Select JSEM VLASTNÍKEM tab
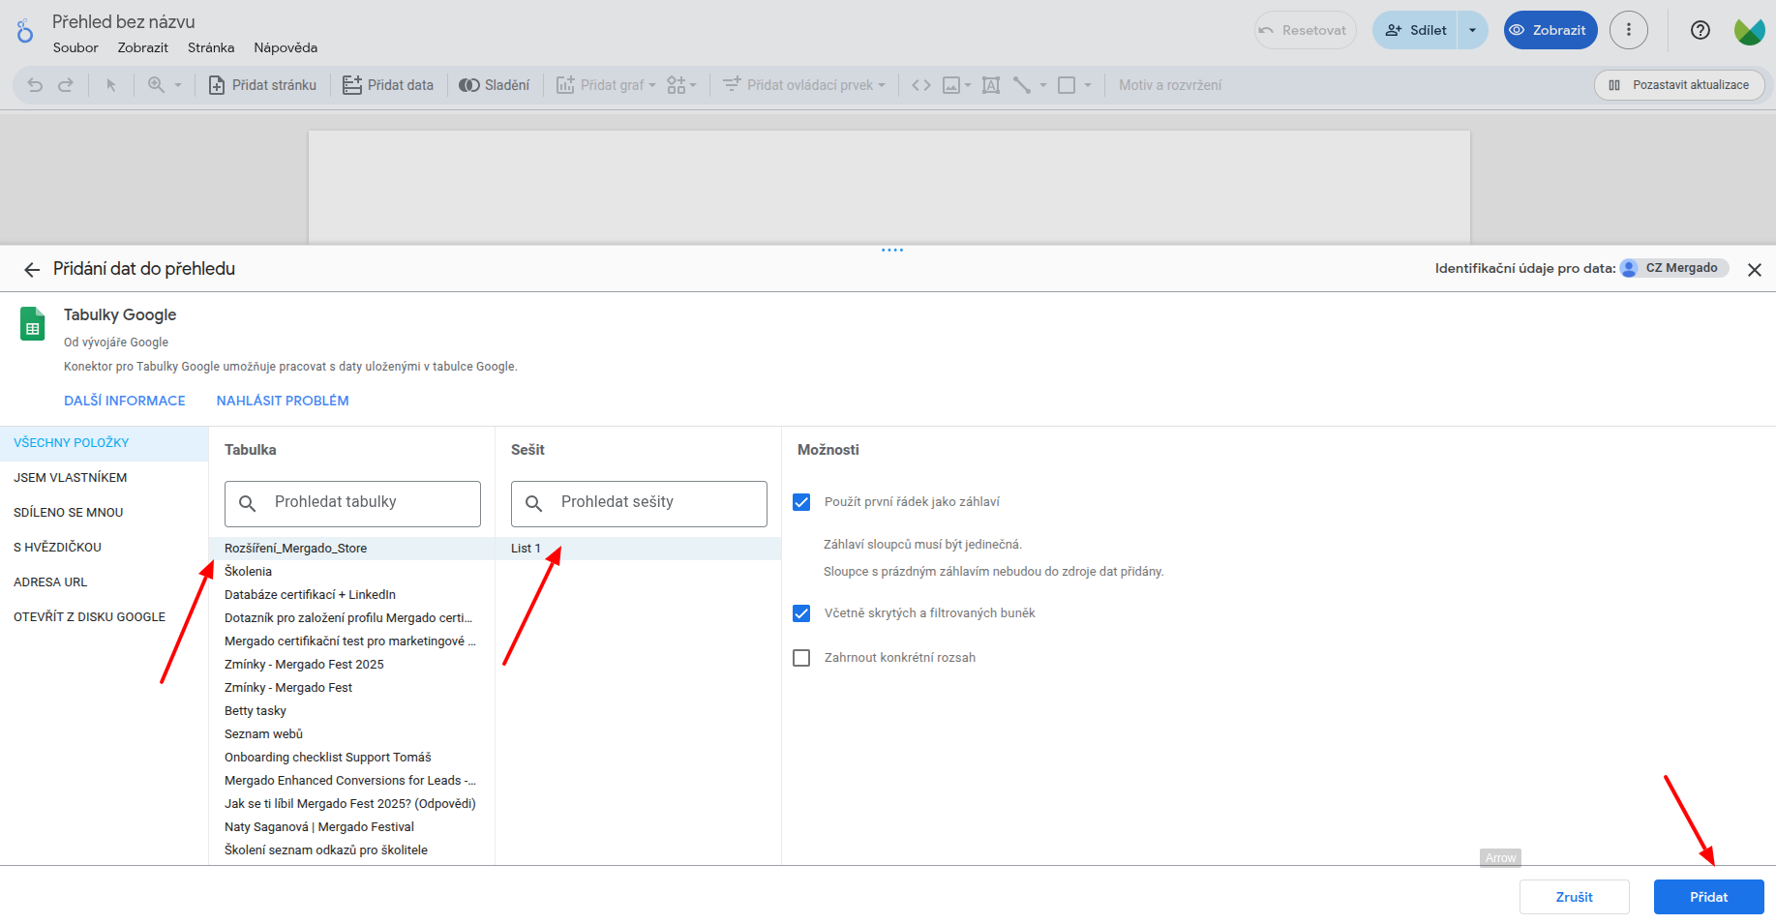This screenshot has height=924, width=1776. tap(105, 478)
